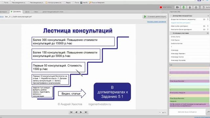Open Поиск в Интернете bookmark
The width and height of the screenshot is (210, 118).
tap(97, 3)
